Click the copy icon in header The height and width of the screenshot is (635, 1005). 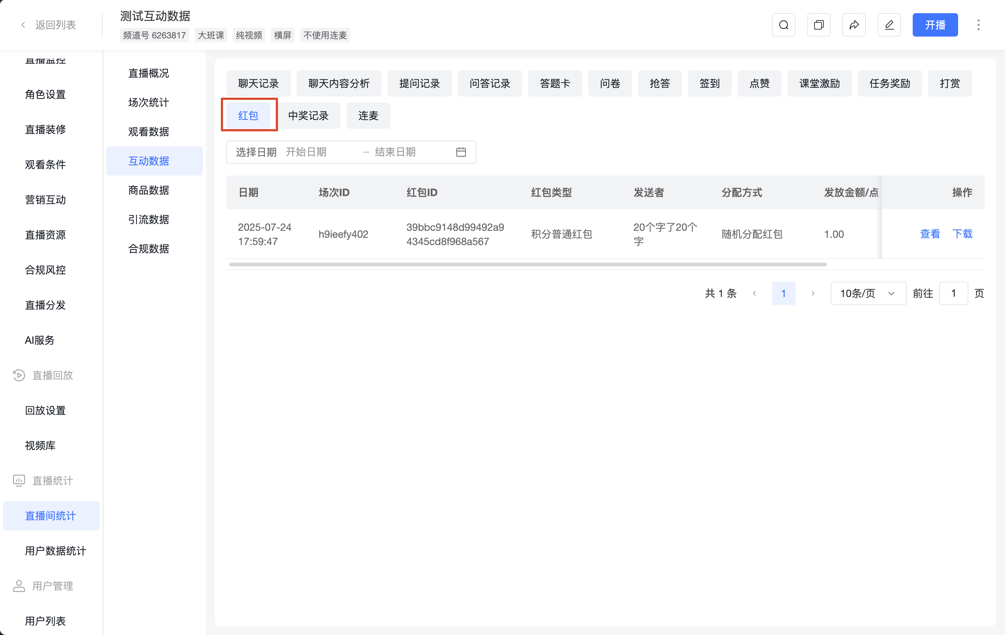[x=819, y=25]
